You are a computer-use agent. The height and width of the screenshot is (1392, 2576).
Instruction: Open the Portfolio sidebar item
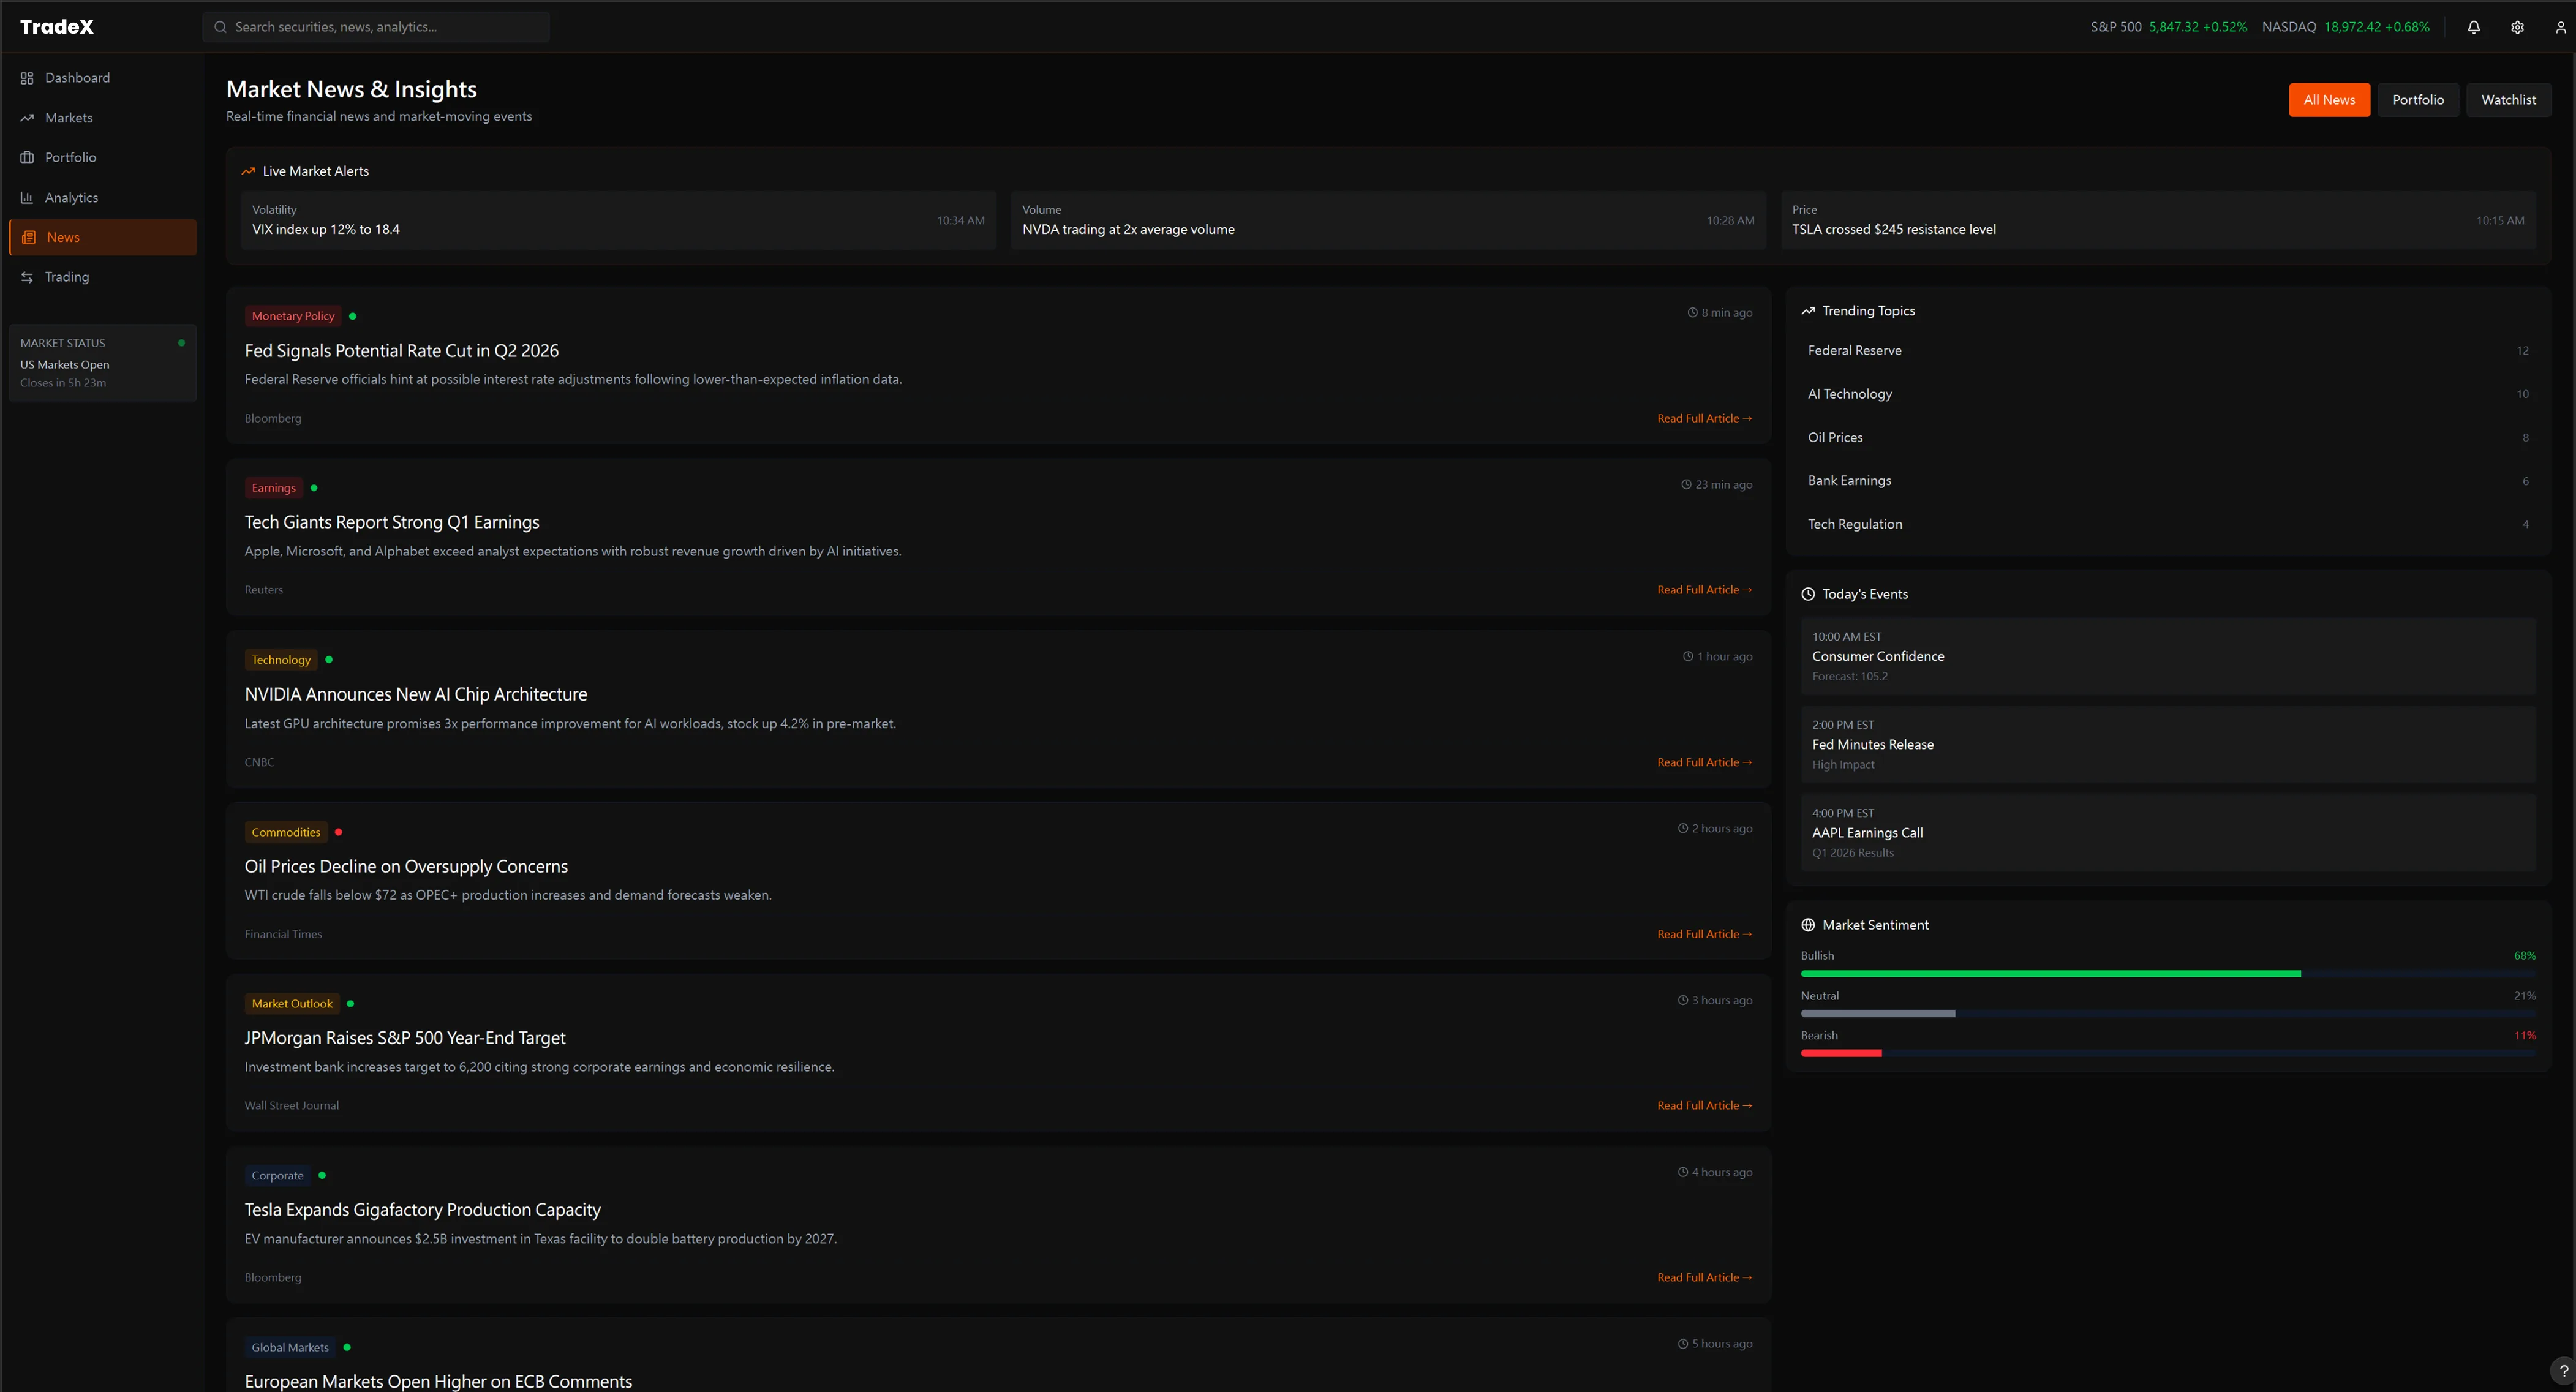pos(71,157)
